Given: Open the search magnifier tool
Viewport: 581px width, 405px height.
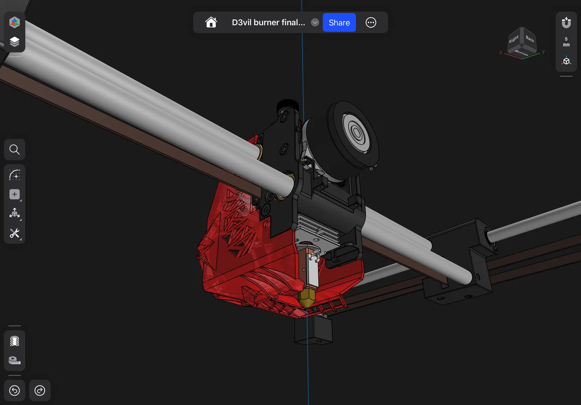Looking at the screenshot, I should (15, 149).
